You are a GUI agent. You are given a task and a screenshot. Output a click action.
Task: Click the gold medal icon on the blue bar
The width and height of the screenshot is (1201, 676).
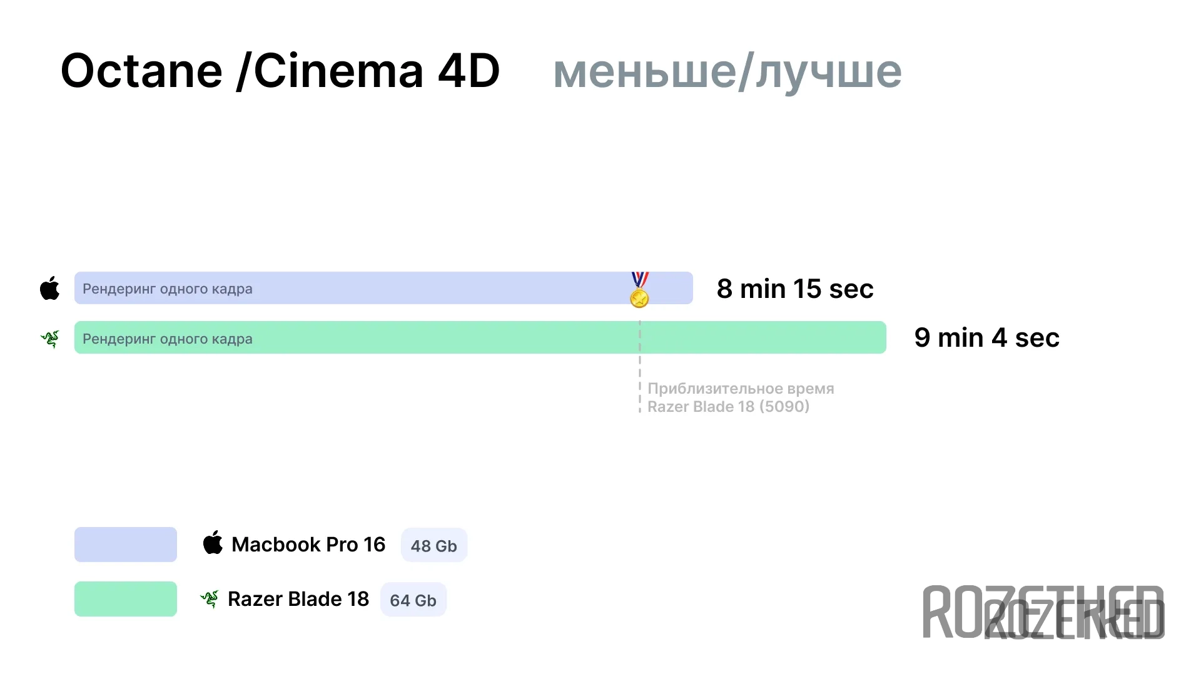pyautogui.click(x=639, y=290)
